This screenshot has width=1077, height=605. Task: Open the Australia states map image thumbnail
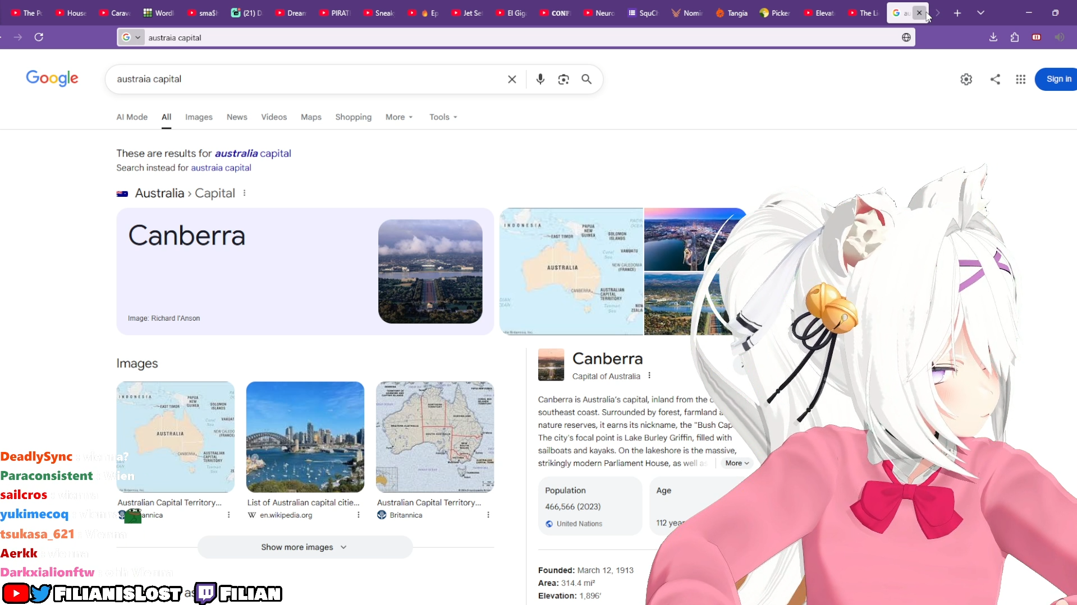coord(435,437)
